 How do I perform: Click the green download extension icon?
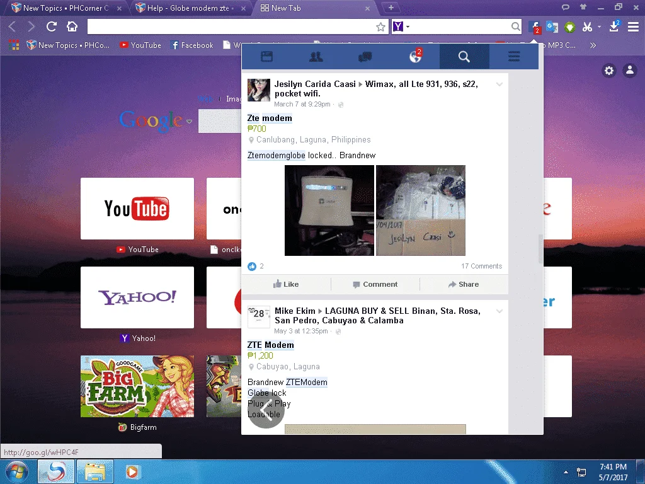click(569, 27)
